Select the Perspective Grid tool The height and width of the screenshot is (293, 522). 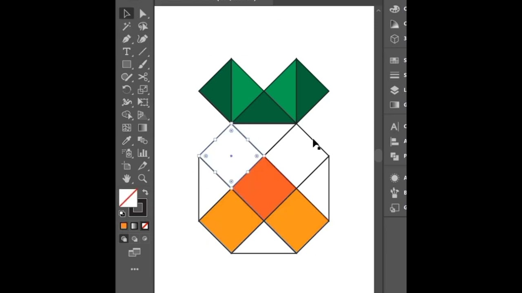tap(142, 115)
